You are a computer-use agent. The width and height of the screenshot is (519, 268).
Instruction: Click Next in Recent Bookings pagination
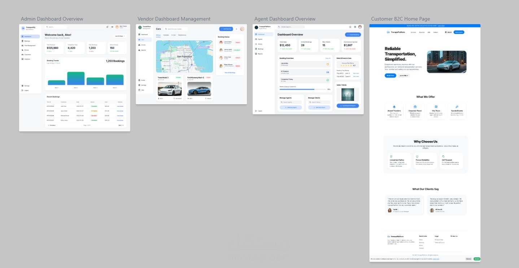coord(121,125)
